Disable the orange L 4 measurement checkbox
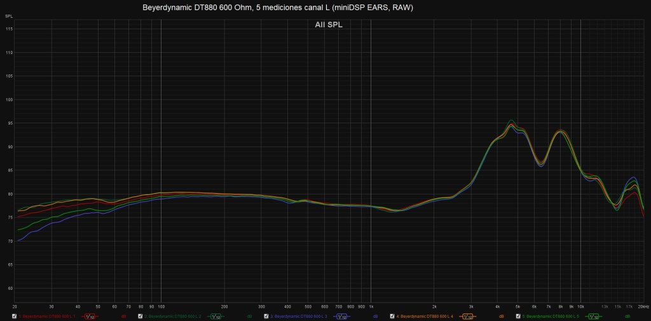This screenshot has width=651, height=321. tap(392, 316)
